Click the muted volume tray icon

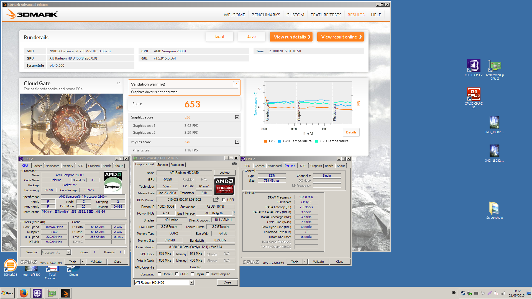tap(496, 293)
